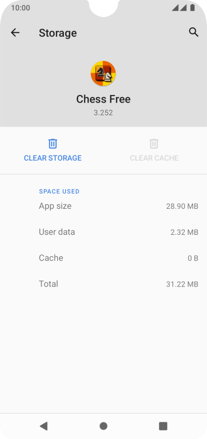Tap the version number 3.252
Screen dimensions: 207x439
click(x=103, y=113)
